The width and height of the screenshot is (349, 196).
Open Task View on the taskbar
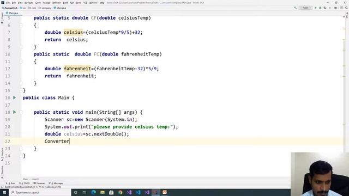(85, 192)
